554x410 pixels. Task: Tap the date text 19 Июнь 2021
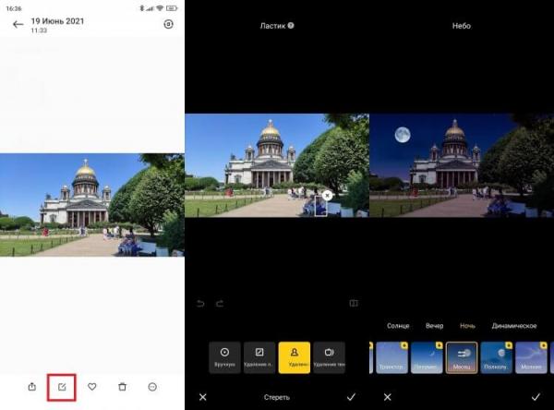pyautogui.click(x=57, y=21)
